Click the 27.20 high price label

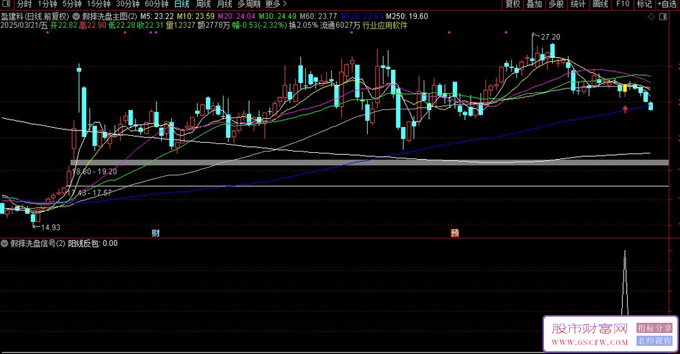click(x=550, y=37)
